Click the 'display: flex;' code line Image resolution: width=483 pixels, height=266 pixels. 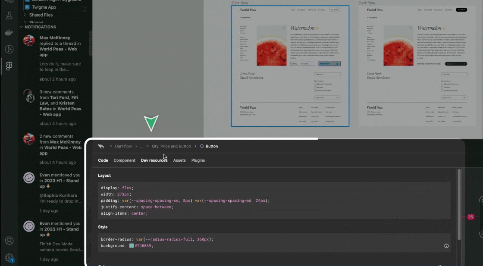tap(117, 188)
